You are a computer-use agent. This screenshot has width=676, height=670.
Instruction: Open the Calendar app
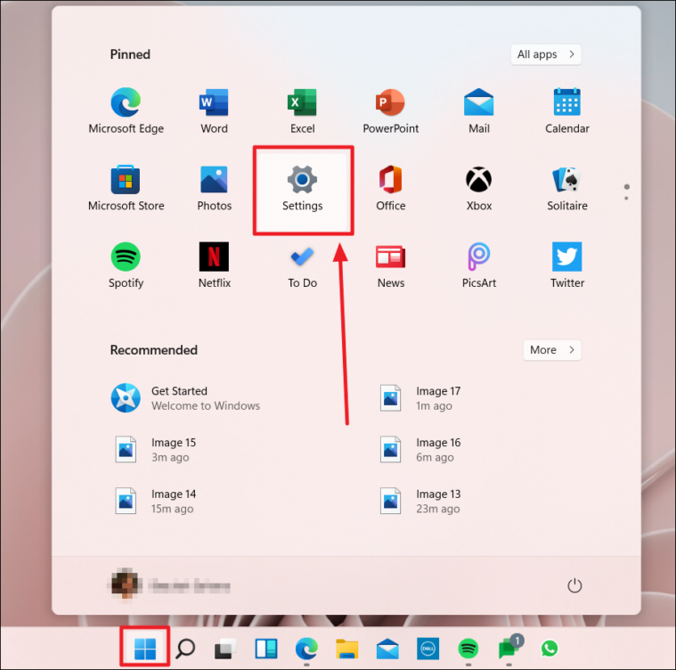click(x=567, y=110)
